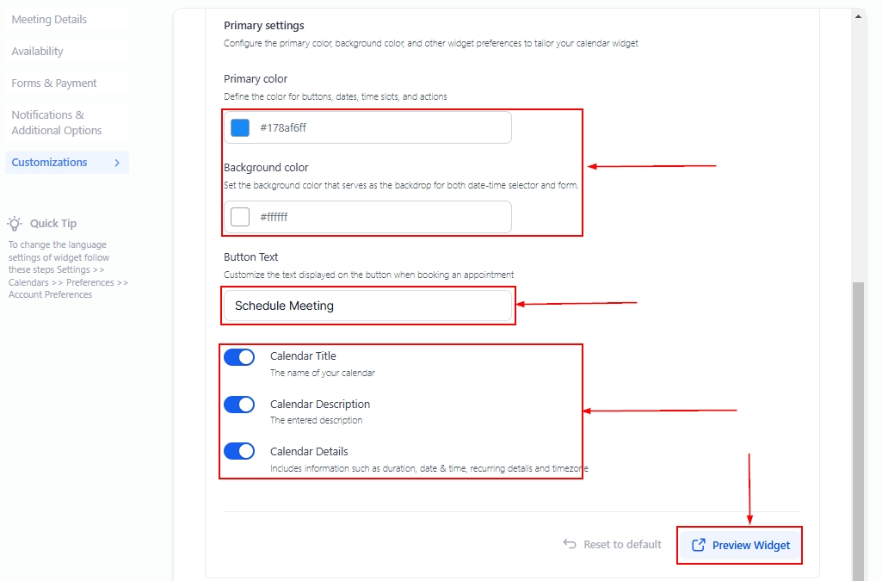This screenshot has height=581, width=882.
Task: Toggle the Calendar Details option
Action: [x=239, y=451]
